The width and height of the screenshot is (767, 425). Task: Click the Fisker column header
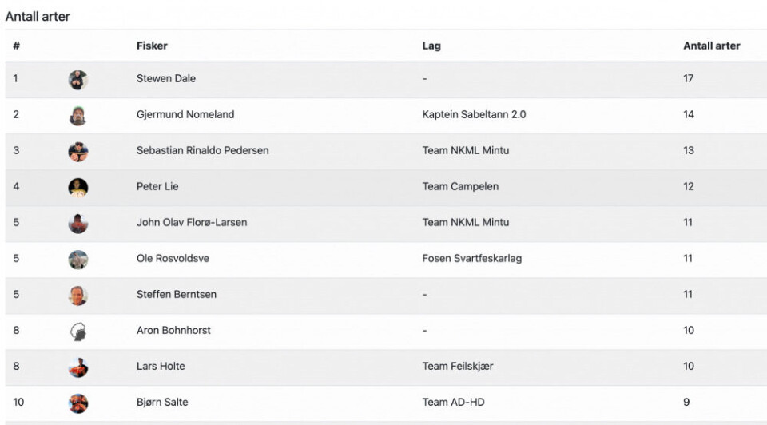(x=152, y=46)
